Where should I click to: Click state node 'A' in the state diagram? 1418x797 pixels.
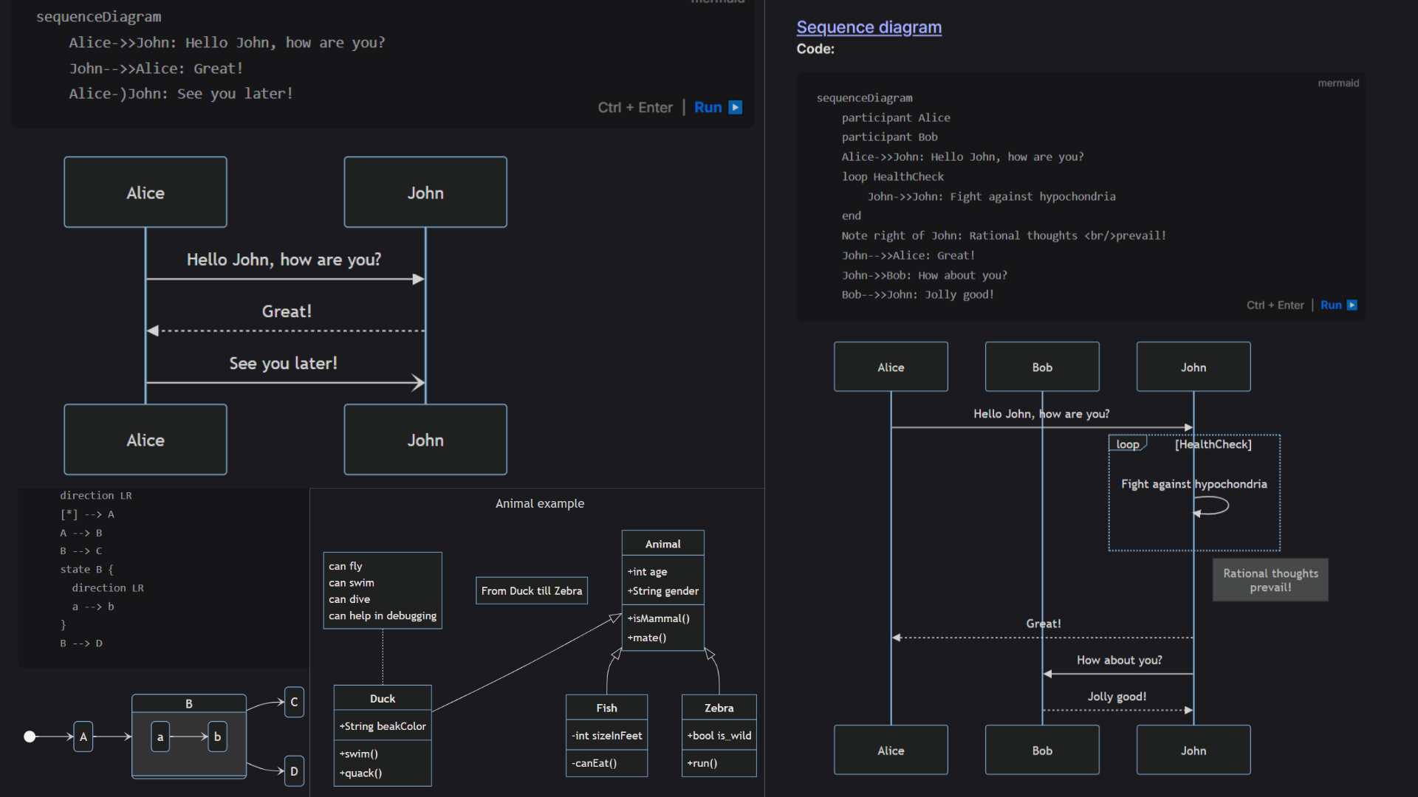click(x=83, y=736)
